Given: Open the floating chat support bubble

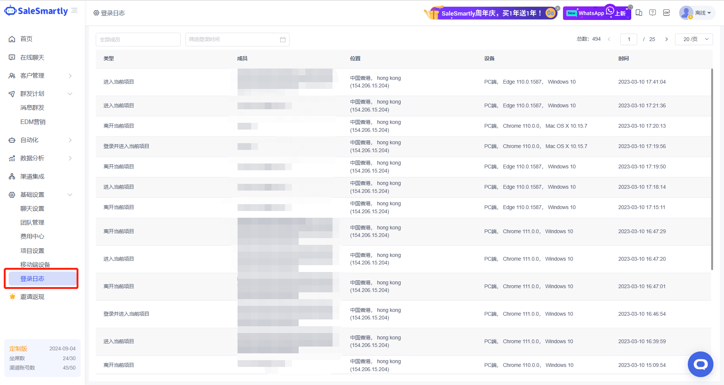Looking at the screenshot, I should (x=700, y=364).
